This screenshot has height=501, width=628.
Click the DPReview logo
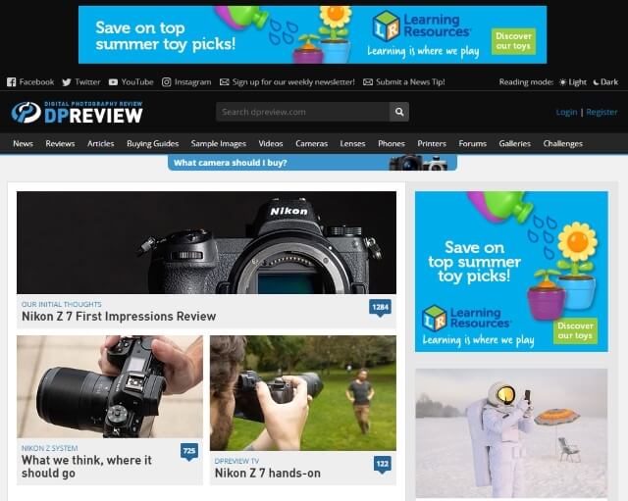[77, 112]
